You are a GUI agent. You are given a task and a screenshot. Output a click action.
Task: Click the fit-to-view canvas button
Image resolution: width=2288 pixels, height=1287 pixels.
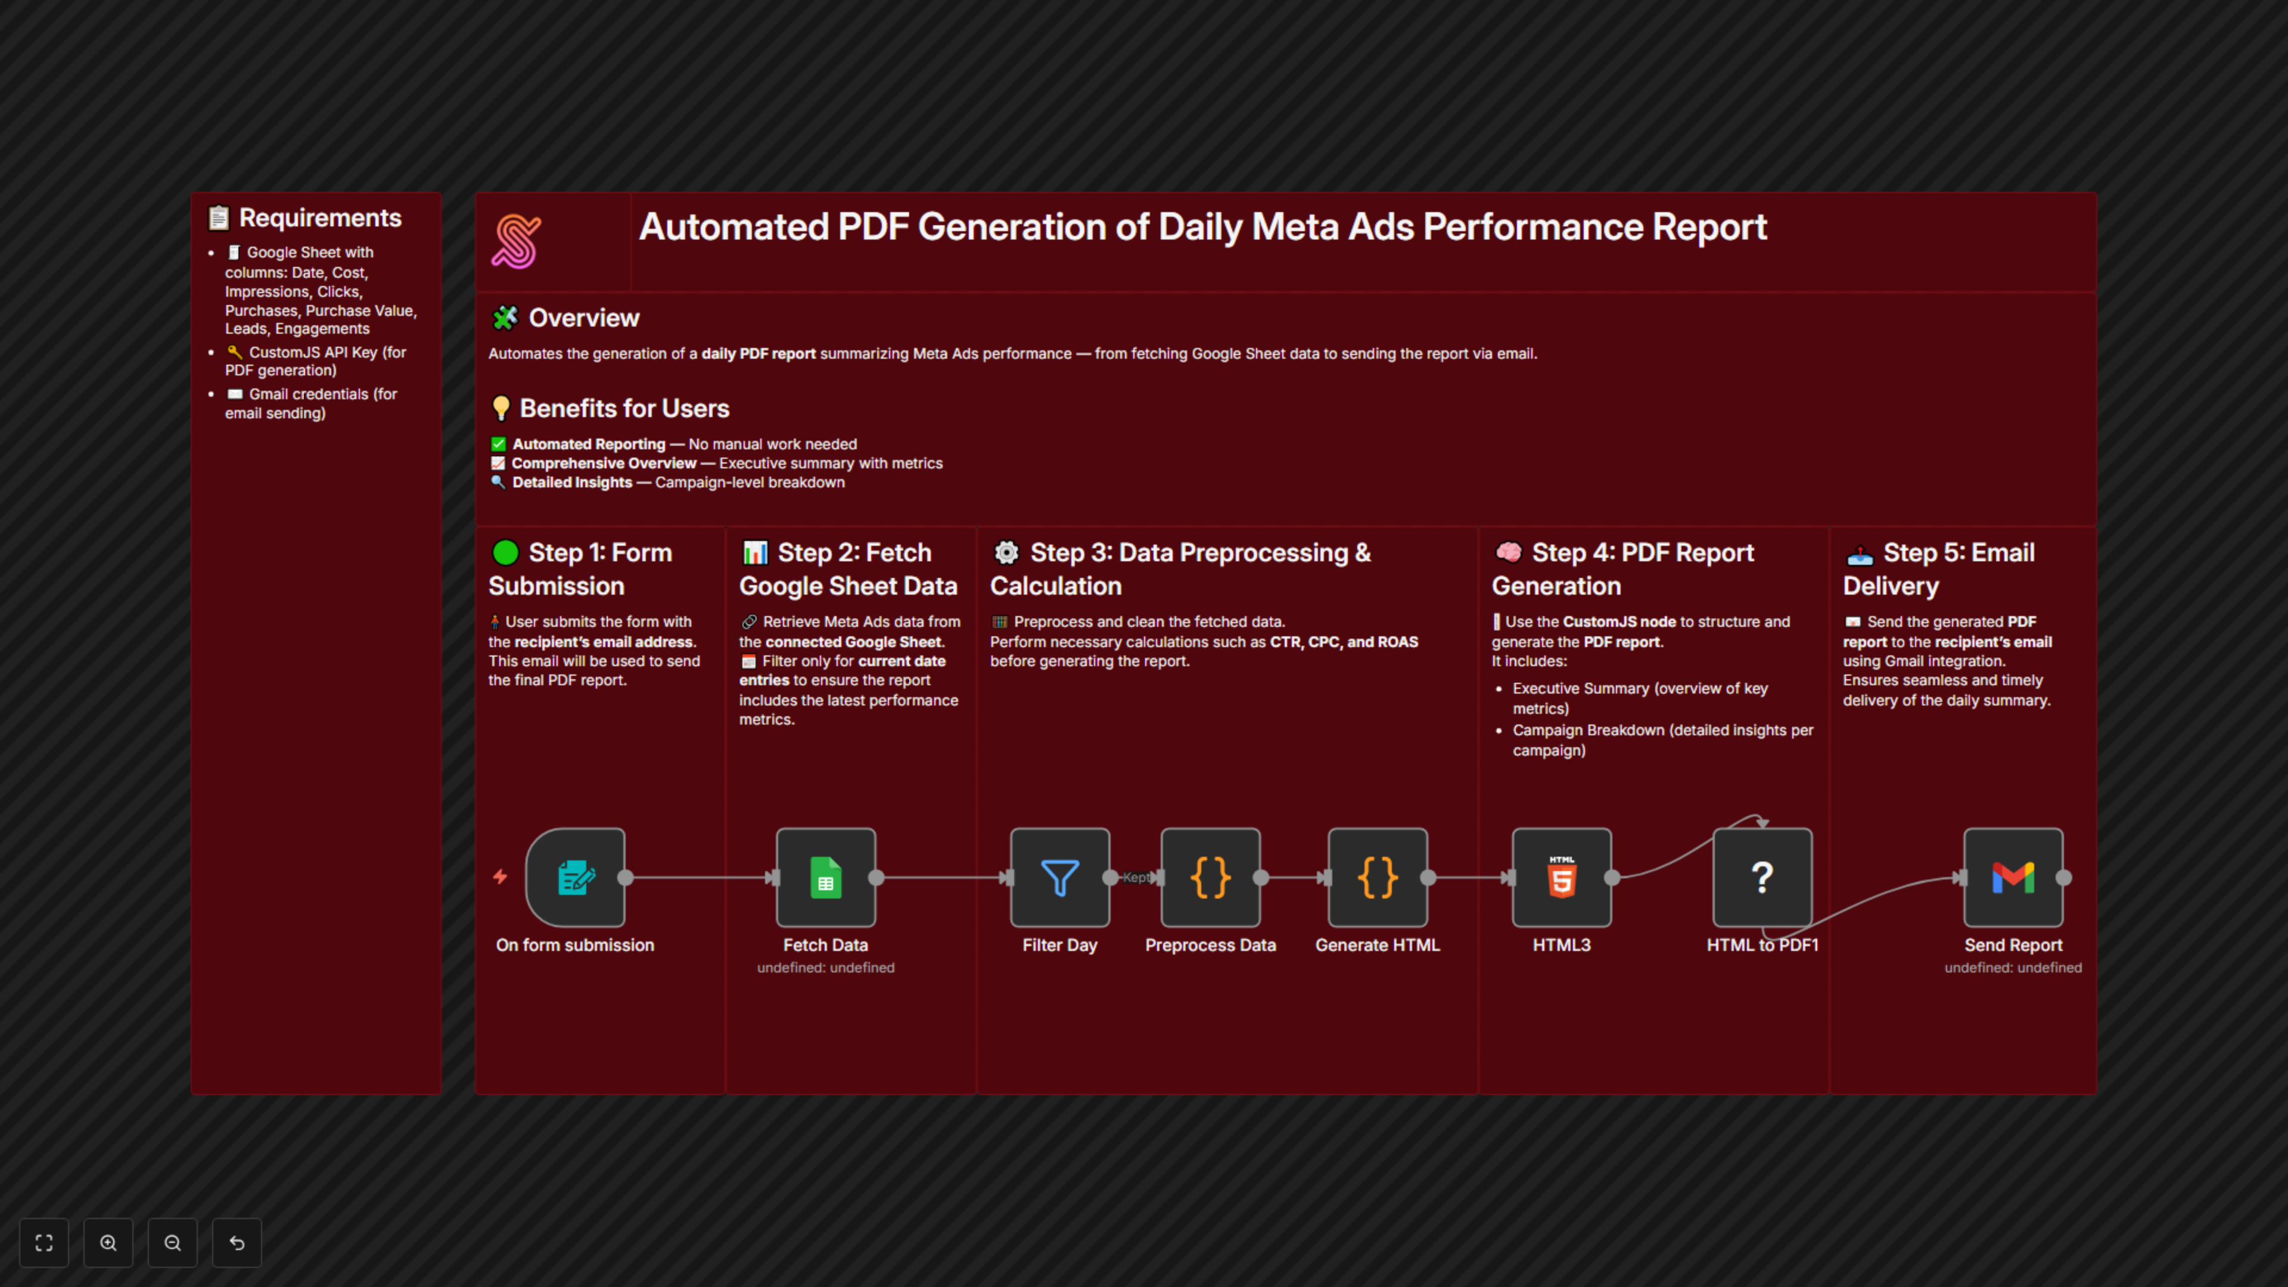tap(45, 1242)
